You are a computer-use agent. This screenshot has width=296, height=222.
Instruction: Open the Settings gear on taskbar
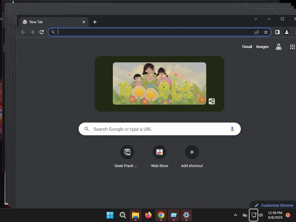[x=186, y=215]
